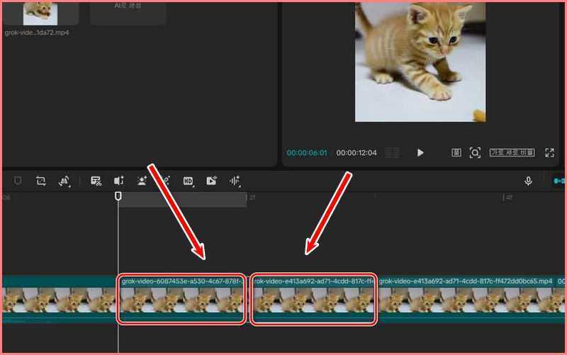Open the AI video play enhance icon
The image size is (567, 355).
[x=211, y=181]
